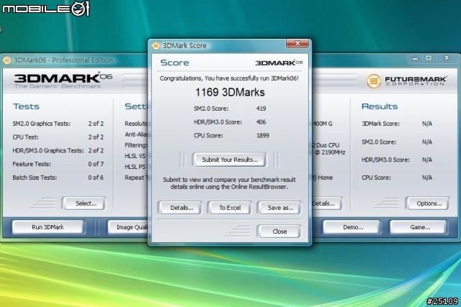Open Image Quality in main window

tap(128, 227)
